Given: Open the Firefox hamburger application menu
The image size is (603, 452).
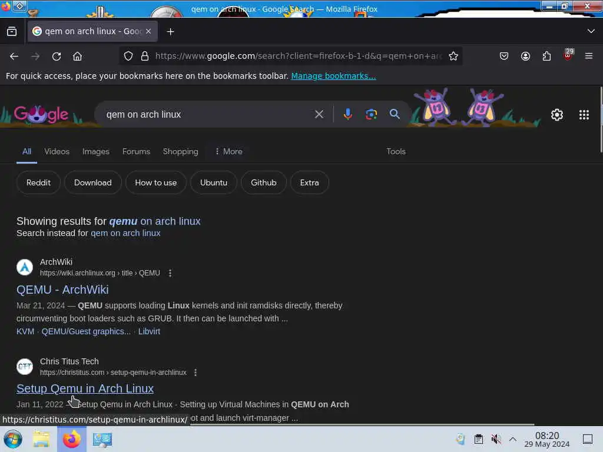Looking at the screenshot, I should point(589,56).
